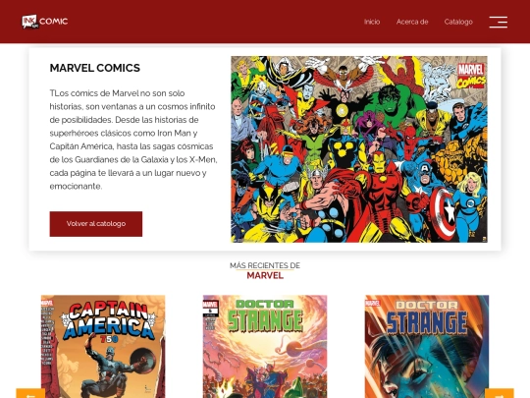Click the MARVEL COMICS heading
This screenshot has width=530, height=398.
[94, 68]
